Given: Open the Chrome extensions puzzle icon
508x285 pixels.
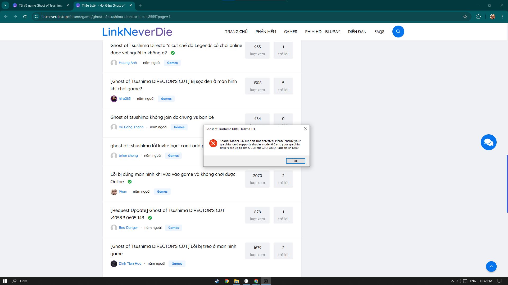Looking at the screenshot, I should [479, 16].
